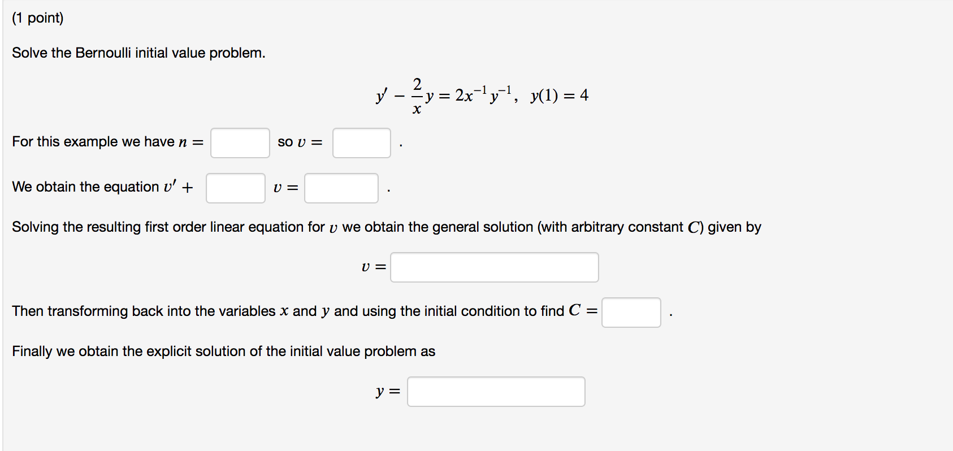
Task: Click the box after 'so v ='
Action: (x=361, y=144)
